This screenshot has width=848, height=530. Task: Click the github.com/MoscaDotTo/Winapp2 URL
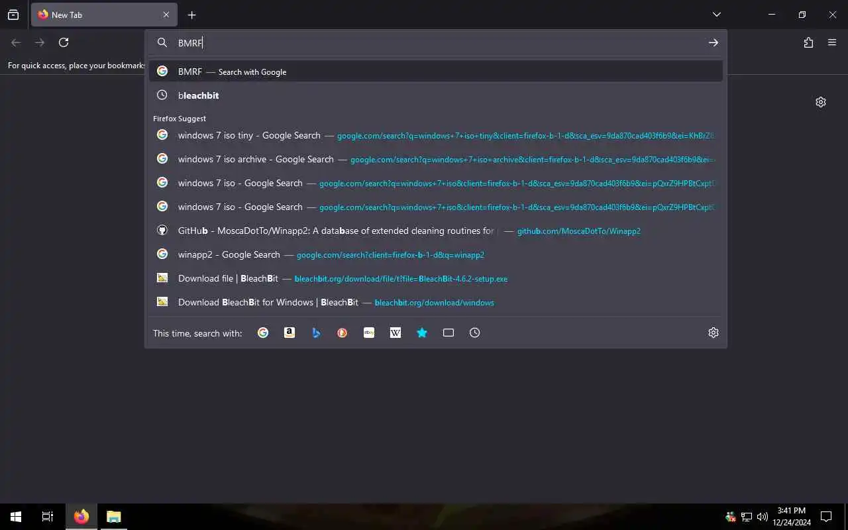(x=578, y=231)
